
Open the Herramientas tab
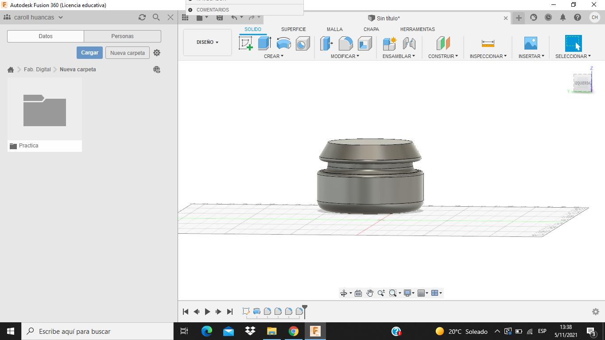tap(417, 29)
